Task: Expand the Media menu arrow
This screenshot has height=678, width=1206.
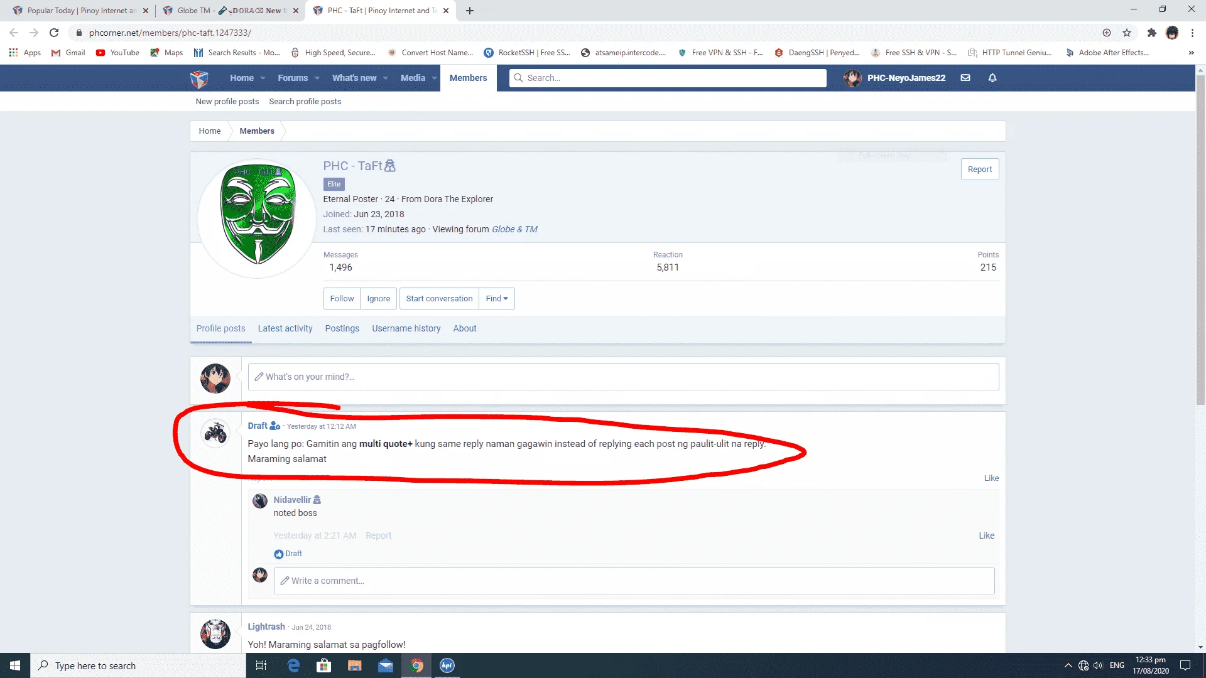Action: click(434, 78)
